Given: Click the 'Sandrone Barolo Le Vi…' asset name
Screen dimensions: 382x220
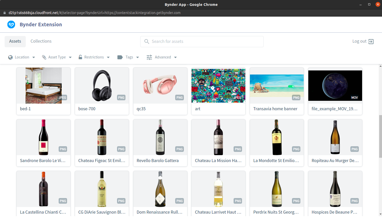Looking at the screenshot, I should (43, 161).
